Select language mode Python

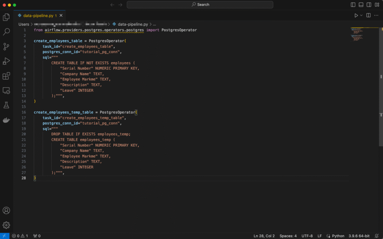[x=338, y=236]
